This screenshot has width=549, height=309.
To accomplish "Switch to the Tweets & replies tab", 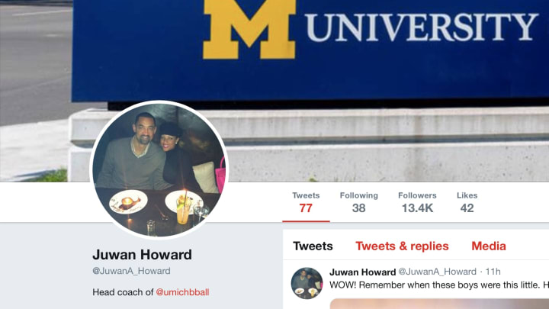I will (402, 246).
